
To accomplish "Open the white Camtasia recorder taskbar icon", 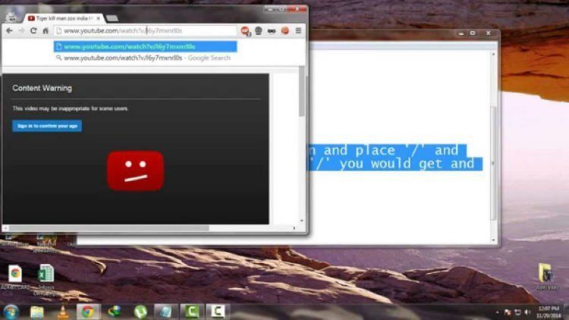I will (x=217, y=312).
